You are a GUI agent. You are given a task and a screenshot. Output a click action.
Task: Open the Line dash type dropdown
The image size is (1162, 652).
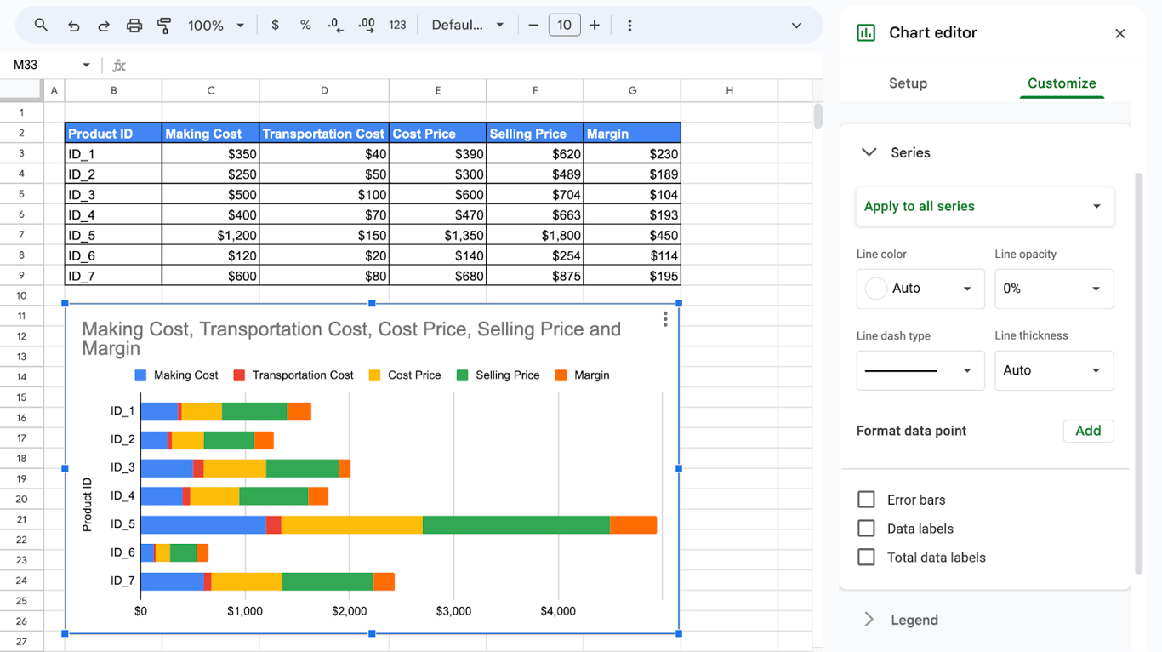click(920, 370)
